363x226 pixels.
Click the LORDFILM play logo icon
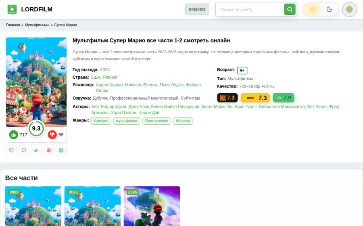(12, 9)
